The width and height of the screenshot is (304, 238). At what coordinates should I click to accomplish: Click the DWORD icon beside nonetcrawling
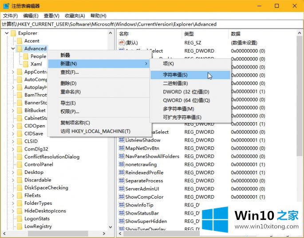[x=121, y=165]
